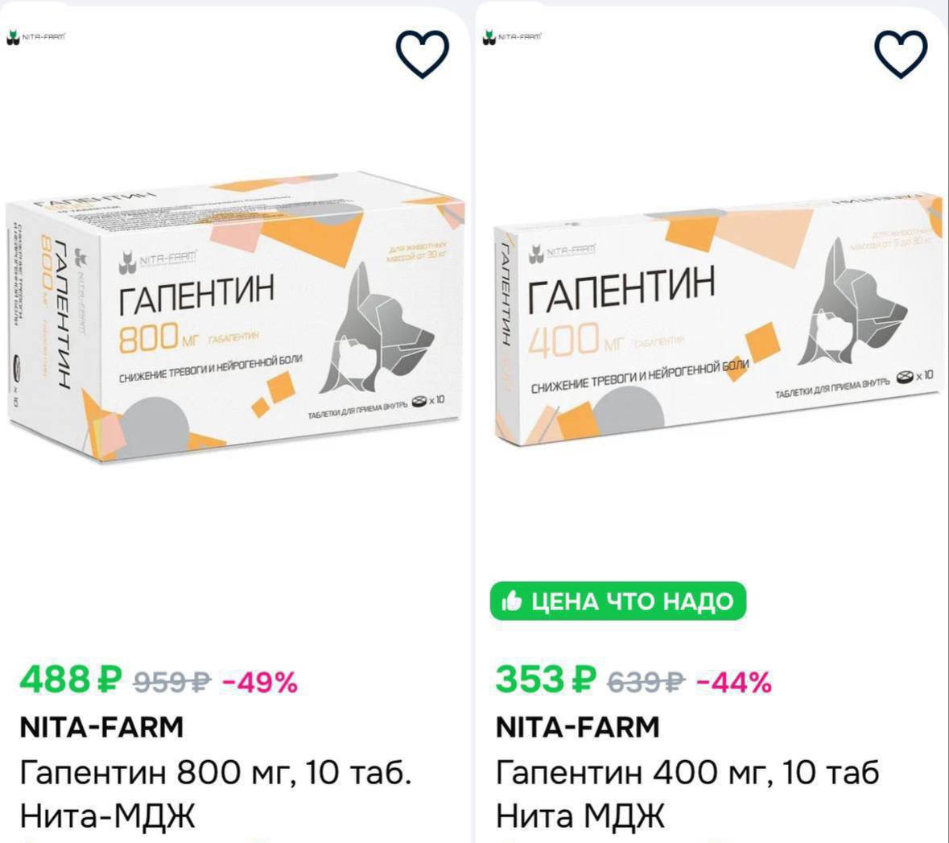Click dog silhouette on 400 мг box

point(852,302)
